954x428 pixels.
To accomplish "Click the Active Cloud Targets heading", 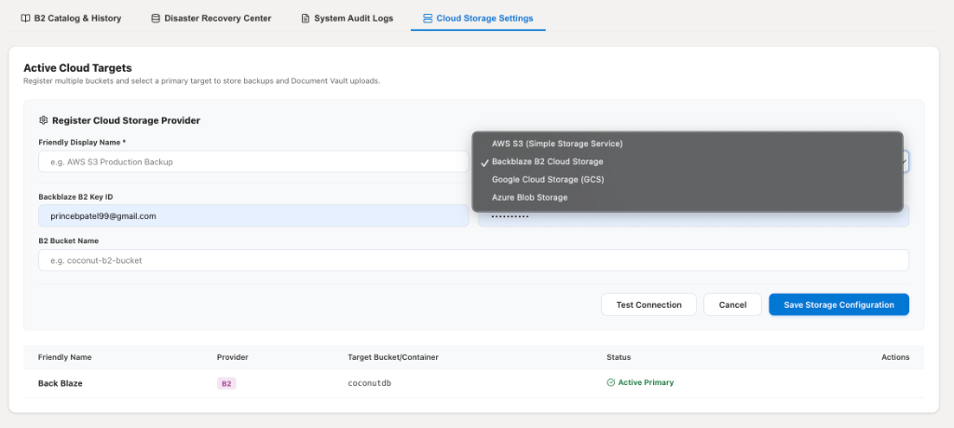I will [x=78, y=67].
